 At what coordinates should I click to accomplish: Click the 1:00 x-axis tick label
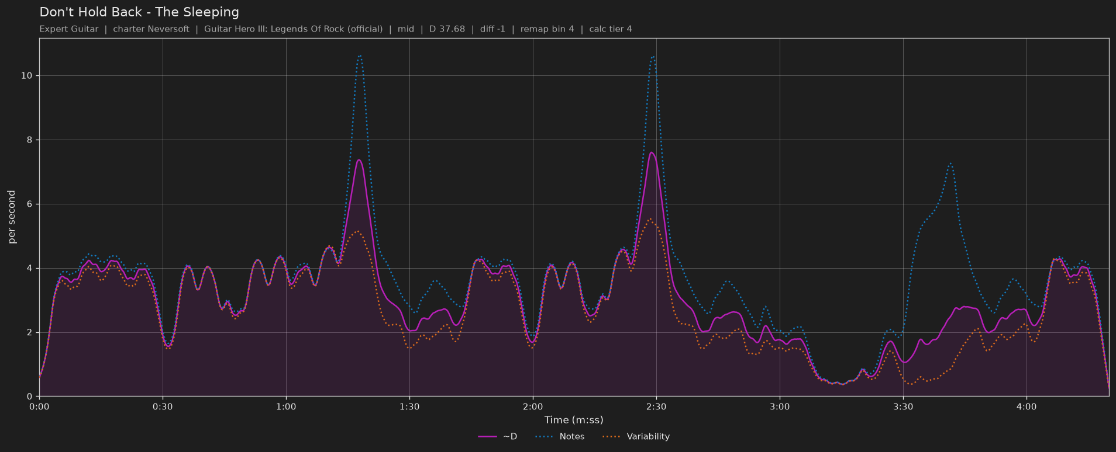pos(286,406)
